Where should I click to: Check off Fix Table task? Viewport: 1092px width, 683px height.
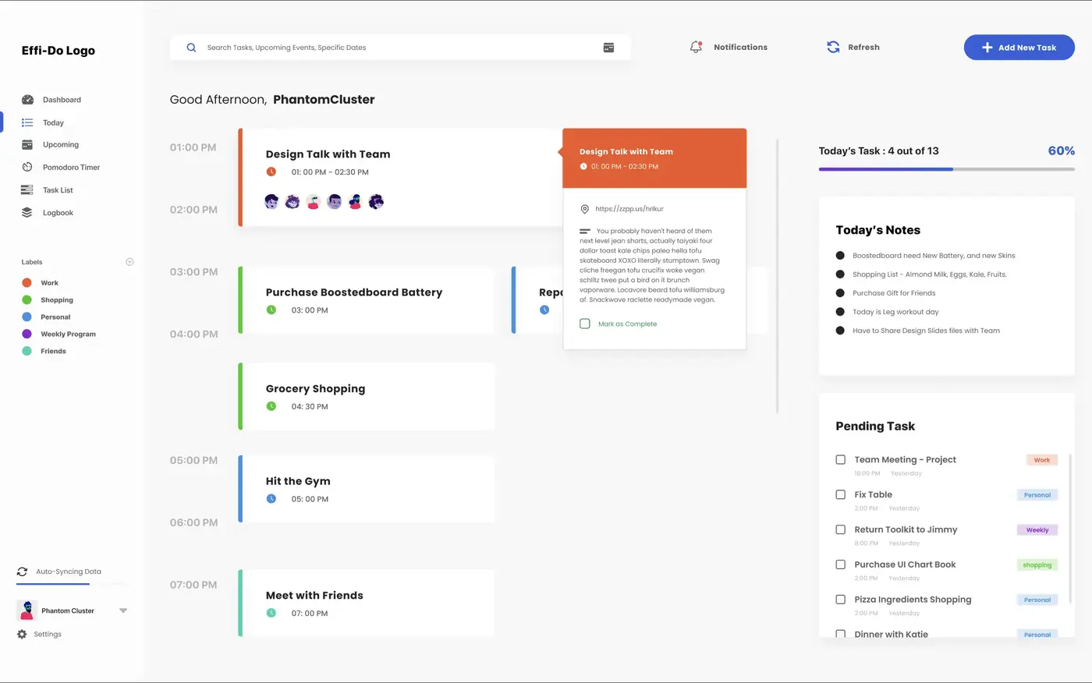tap(841, 494)
